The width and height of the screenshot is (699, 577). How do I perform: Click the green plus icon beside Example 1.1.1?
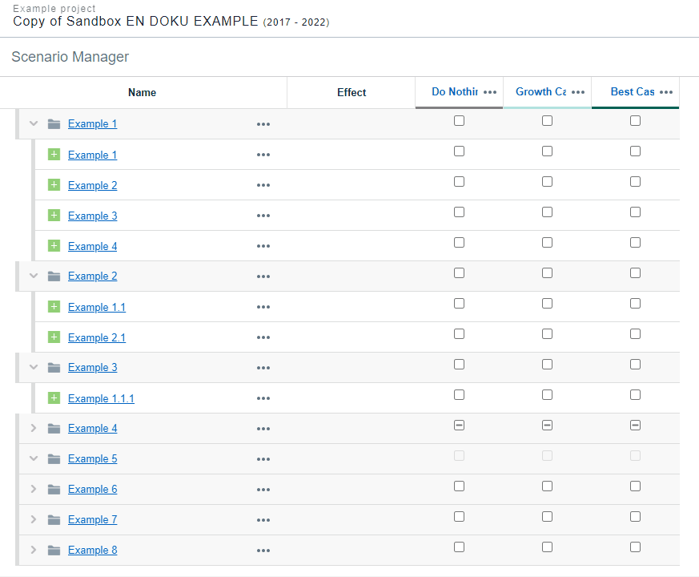tap(54, 398)
